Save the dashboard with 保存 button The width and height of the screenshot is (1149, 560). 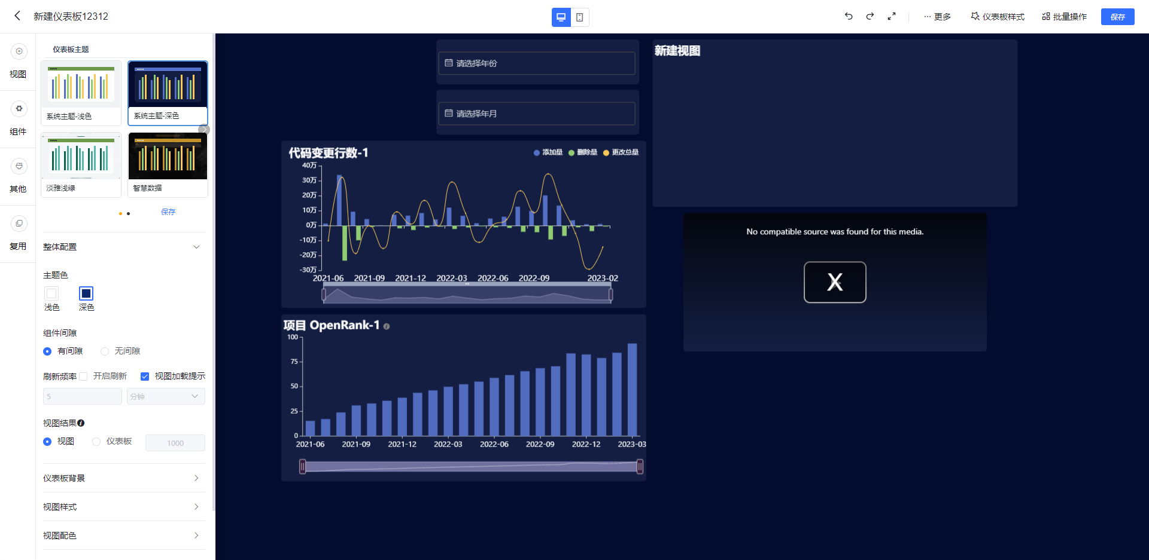coord(1117,17)
